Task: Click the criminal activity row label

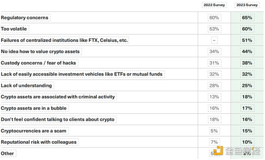Action: click(58, 97)
